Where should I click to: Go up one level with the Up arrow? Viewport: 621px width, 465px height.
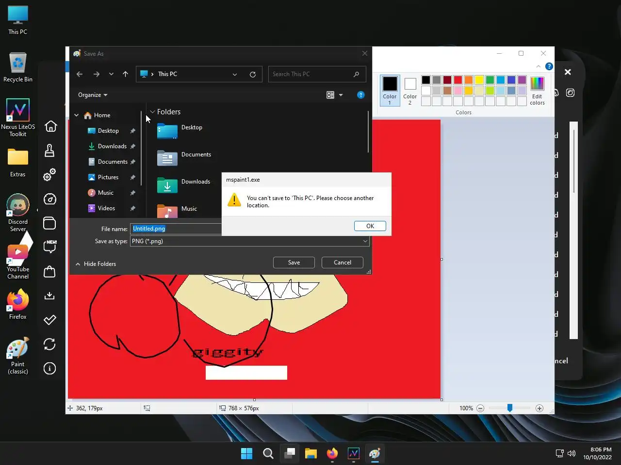tap(125, 74)
